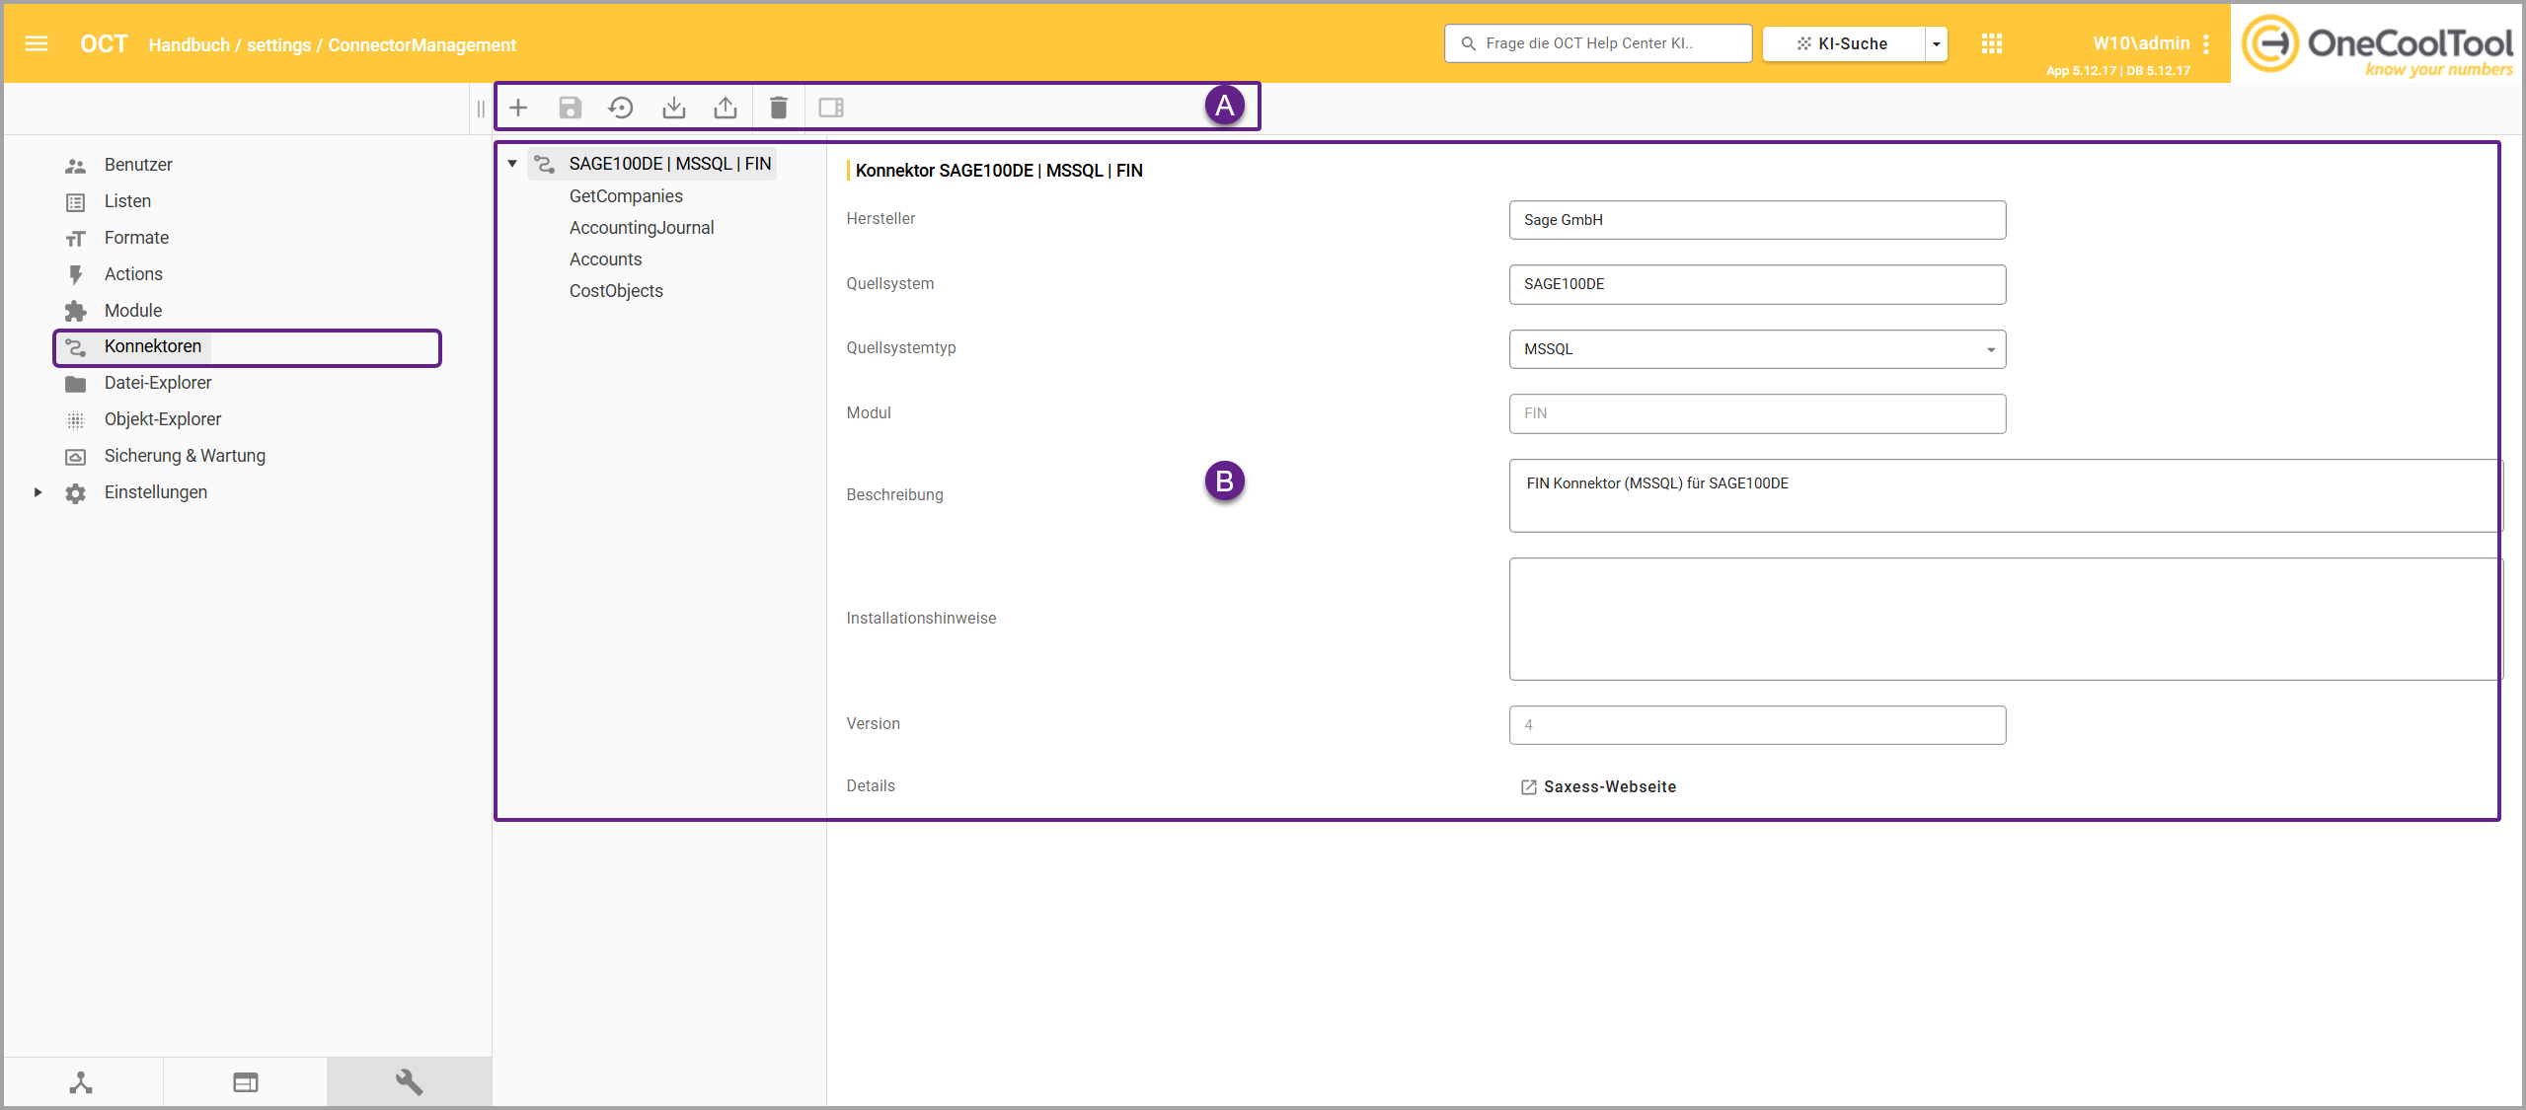Click the trash delete icon
The image size is (2526, 1110).
[x=779, y=108]
